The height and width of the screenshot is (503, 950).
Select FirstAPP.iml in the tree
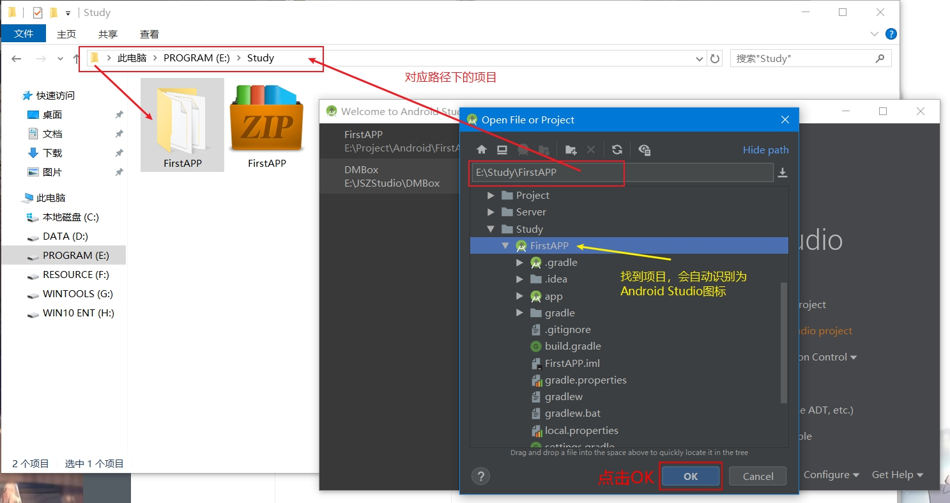coord(572,363)
